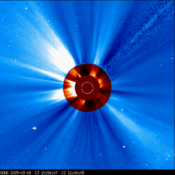Click the bright star near top-left corner
Viewport: 175px width, 175px height.
(x=26, y=8)
